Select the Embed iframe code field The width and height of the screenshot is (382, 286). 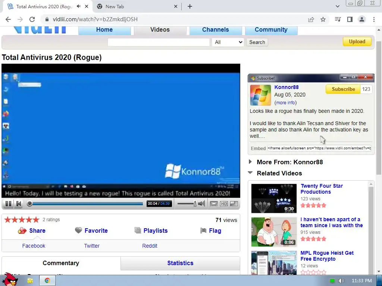click(319, 148)
